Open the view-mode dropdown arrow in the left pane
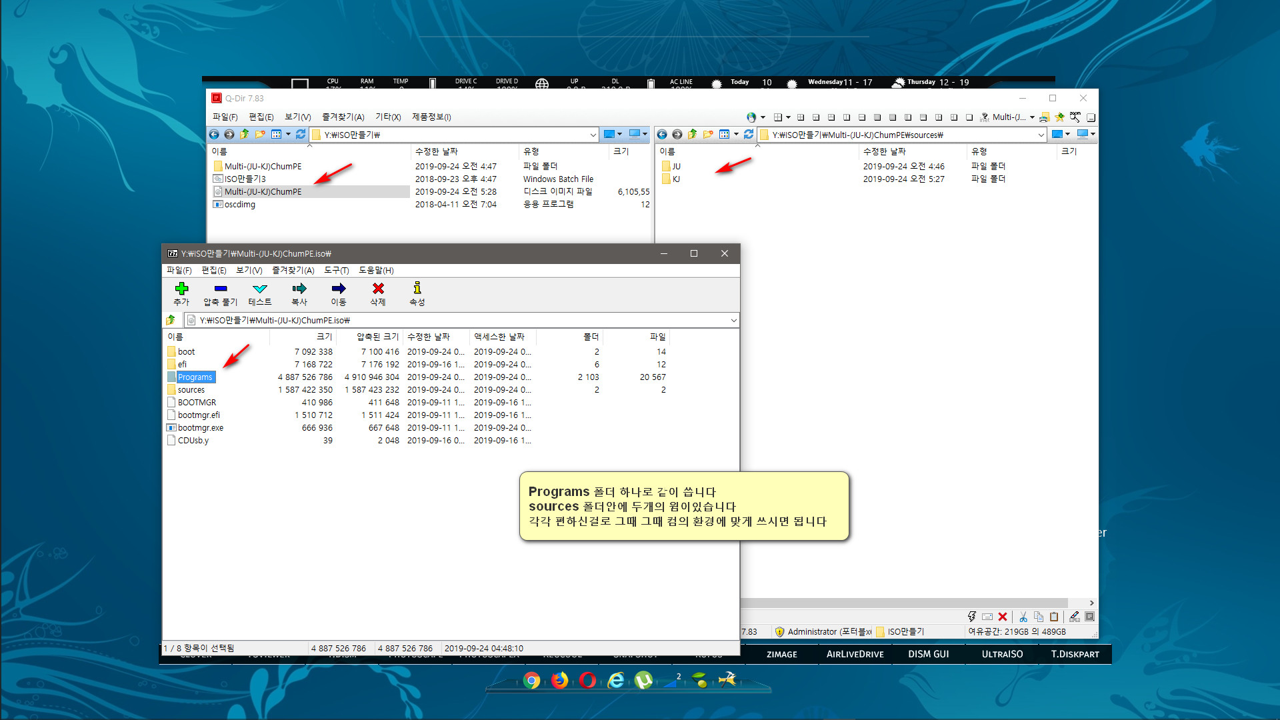 click(288, 135)
